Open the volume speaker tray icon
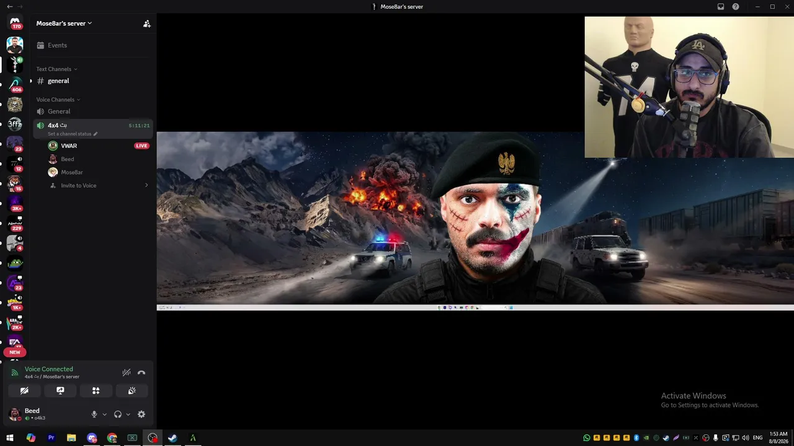 745,438
